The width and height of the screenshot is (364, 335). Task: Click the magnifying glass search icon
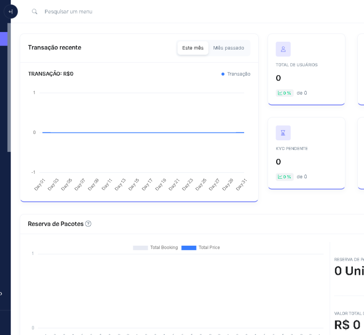click(x=34, y=12)
